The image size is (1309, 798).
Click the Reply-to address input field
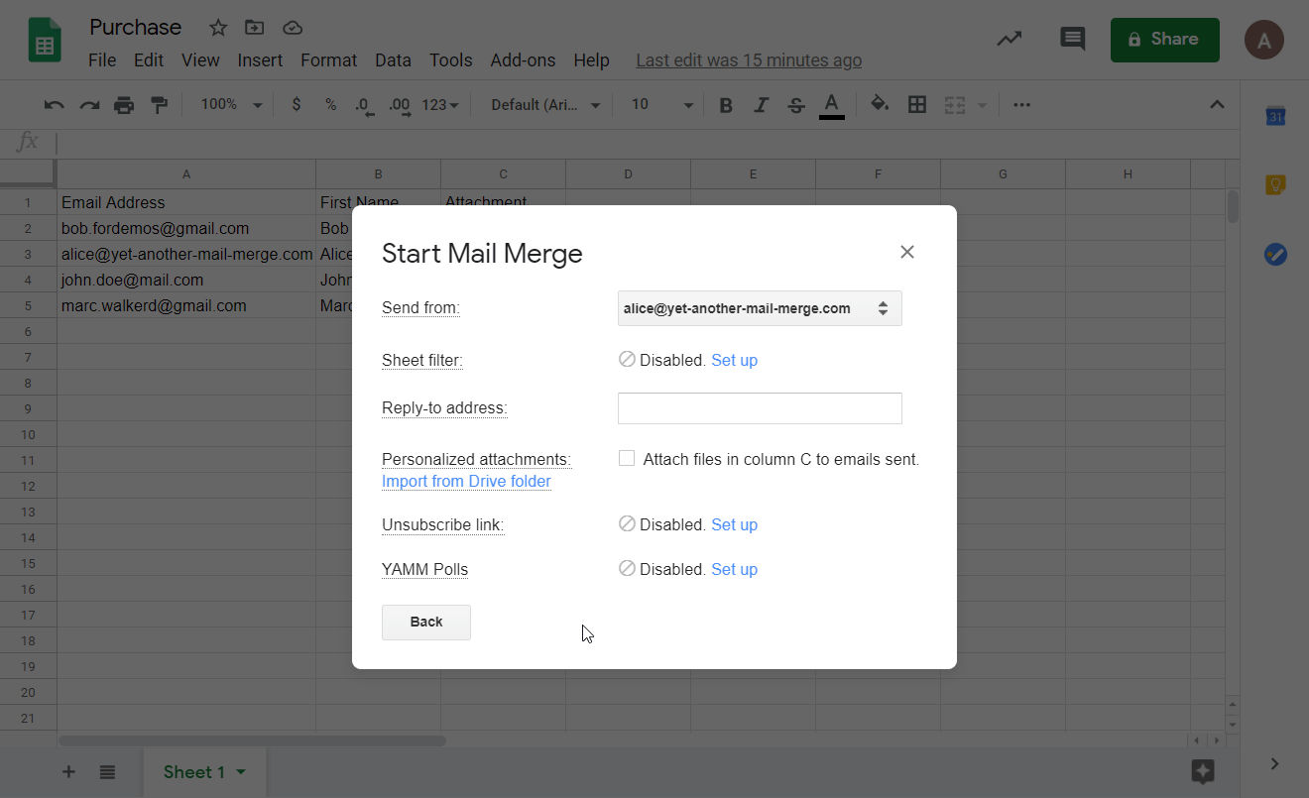click(760, 408)
